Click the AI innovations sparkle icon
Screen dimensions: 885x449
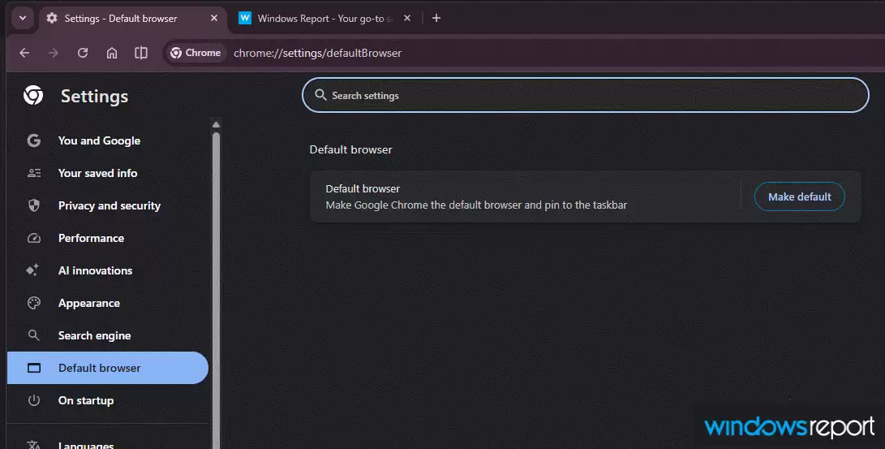point(33,270)
